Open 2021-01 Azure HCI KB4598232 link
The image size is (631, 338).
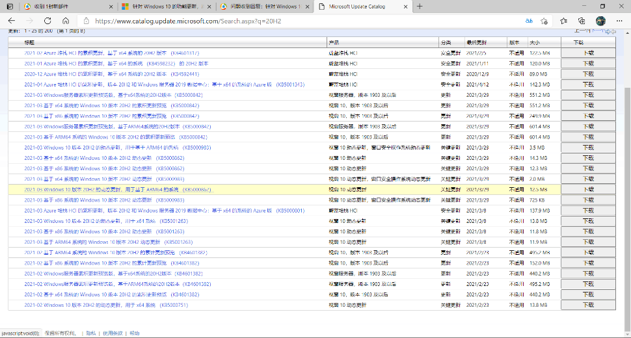pos(116,64)
